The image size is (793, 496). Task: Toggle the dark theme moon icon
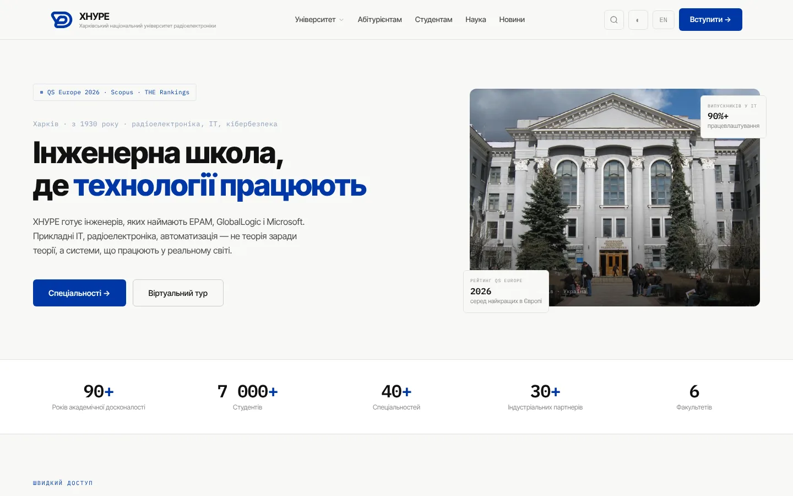pyautogui.click(x=638, y=20)
